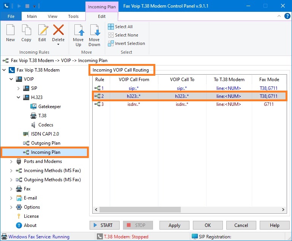Image resolution: width=292 pixels, height=241 pixels.
Task: Open the Delete dropdown arrow
Action: point(58,45)
